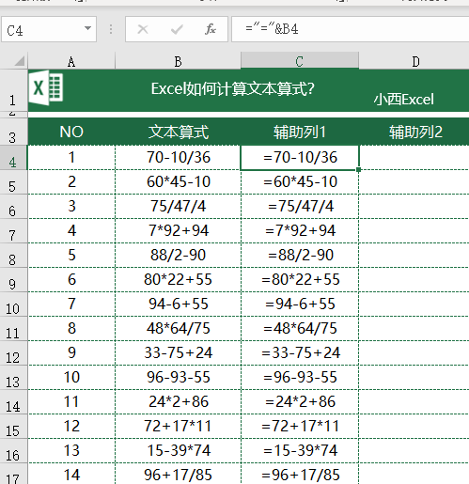Click cell containing 48*64/75 in column B
The height and width of the screenshot is (484, 469).
(178, 329)
